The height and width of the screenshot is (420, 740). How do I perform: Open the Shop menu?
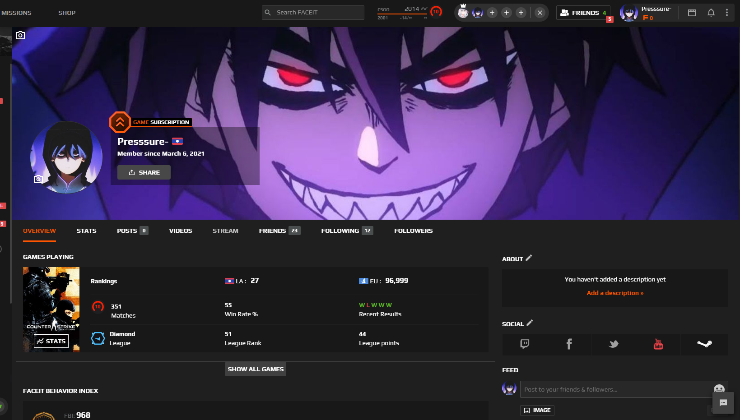click(x=67, y=13)
